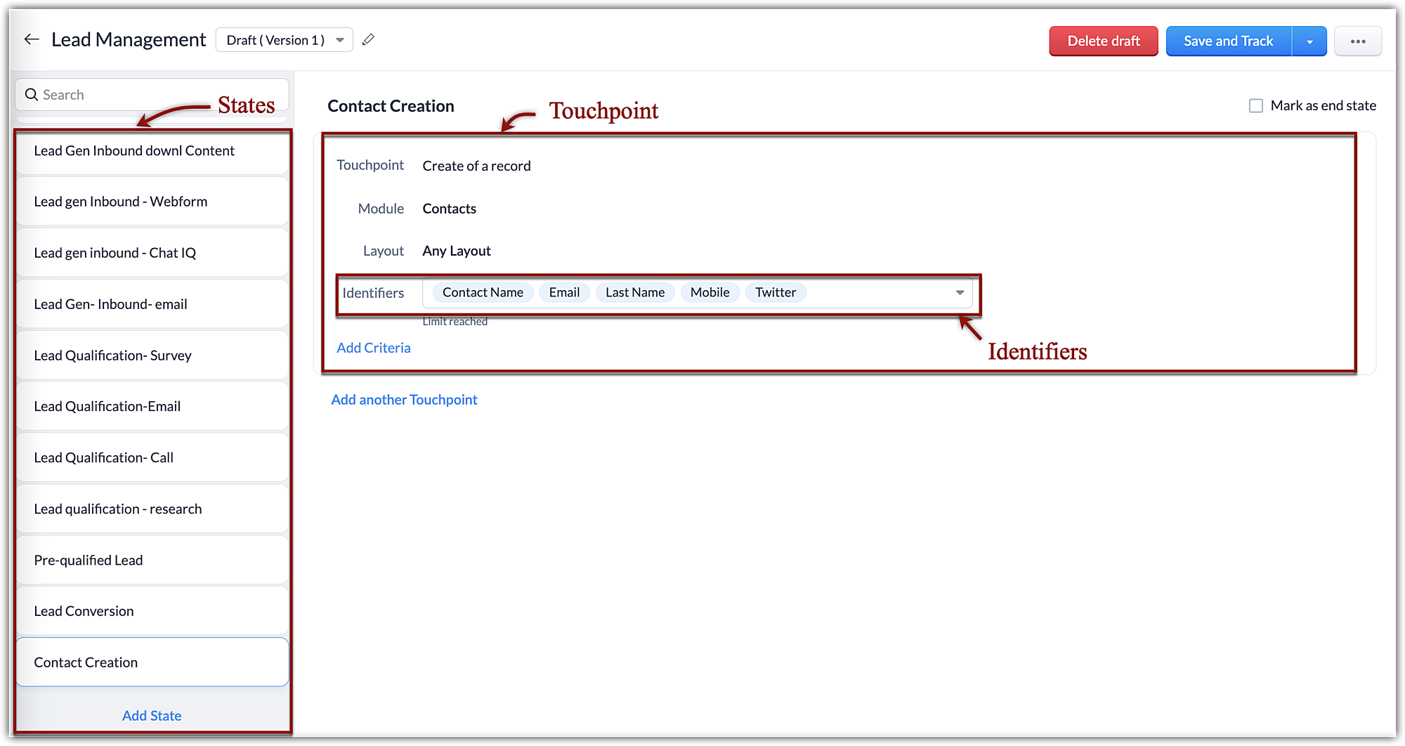Click the Last Name identifier tag
1405x746 pixels.
635,293
